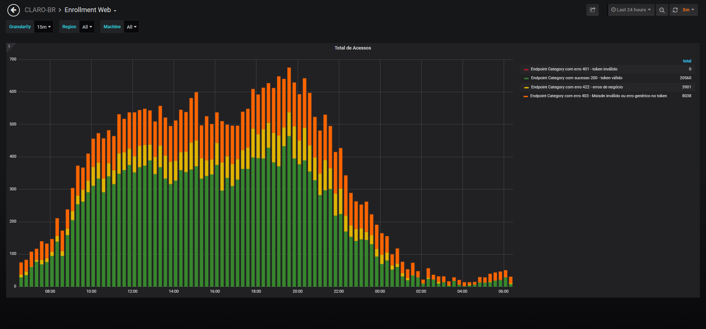The image size is (706, 329).
Task: Click the orange color swatch for erro 403
Action: point(526,96)
